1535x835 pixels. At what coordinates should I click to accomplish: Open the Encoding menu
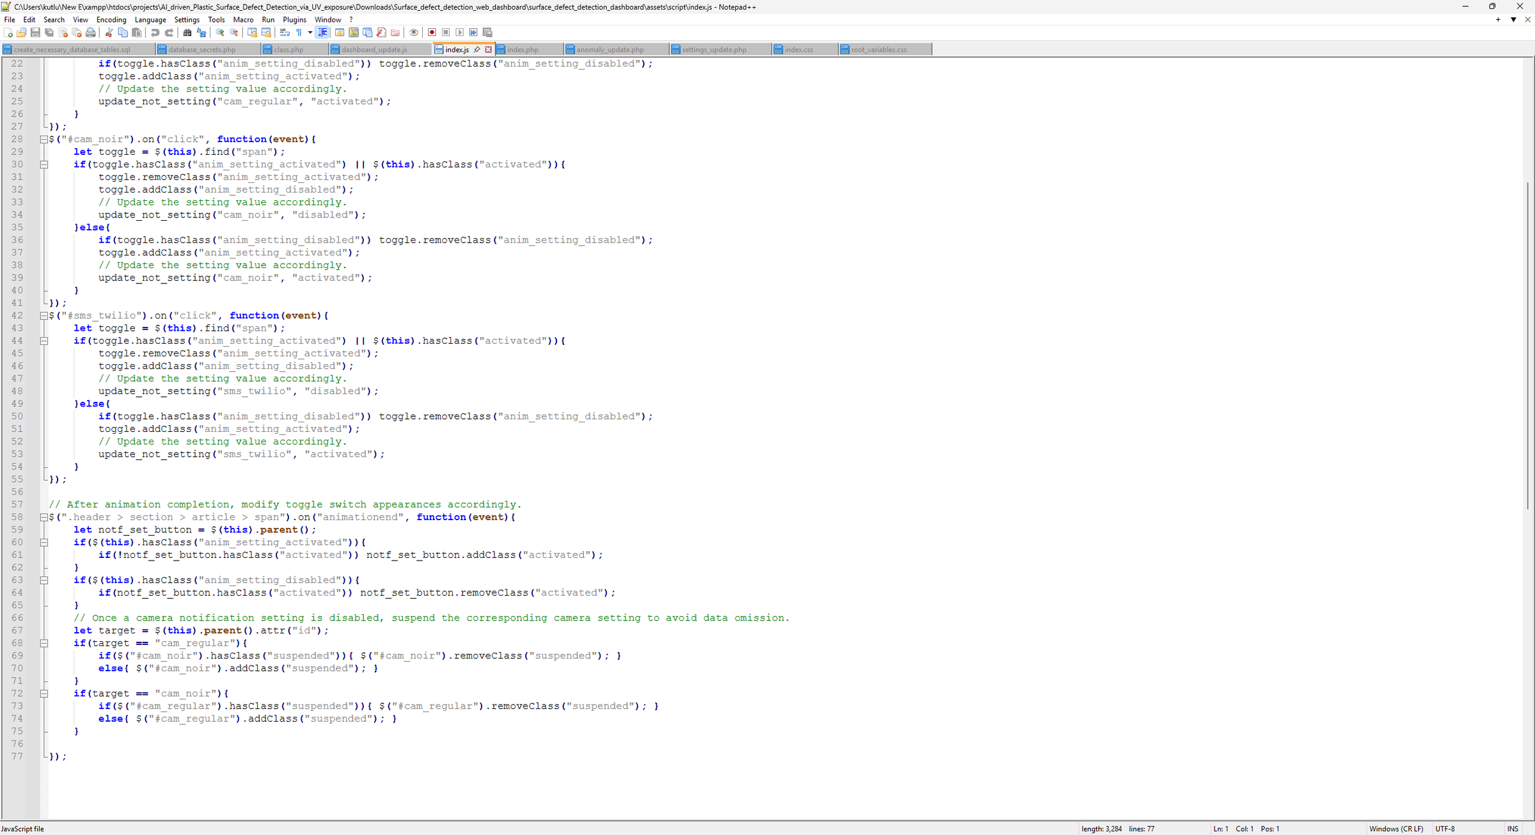coord(111,20)
